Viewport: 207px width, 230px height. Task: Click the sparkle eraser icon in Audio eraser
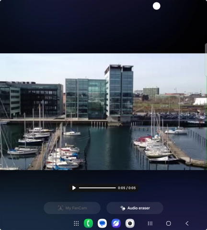[x=123, y=208]
